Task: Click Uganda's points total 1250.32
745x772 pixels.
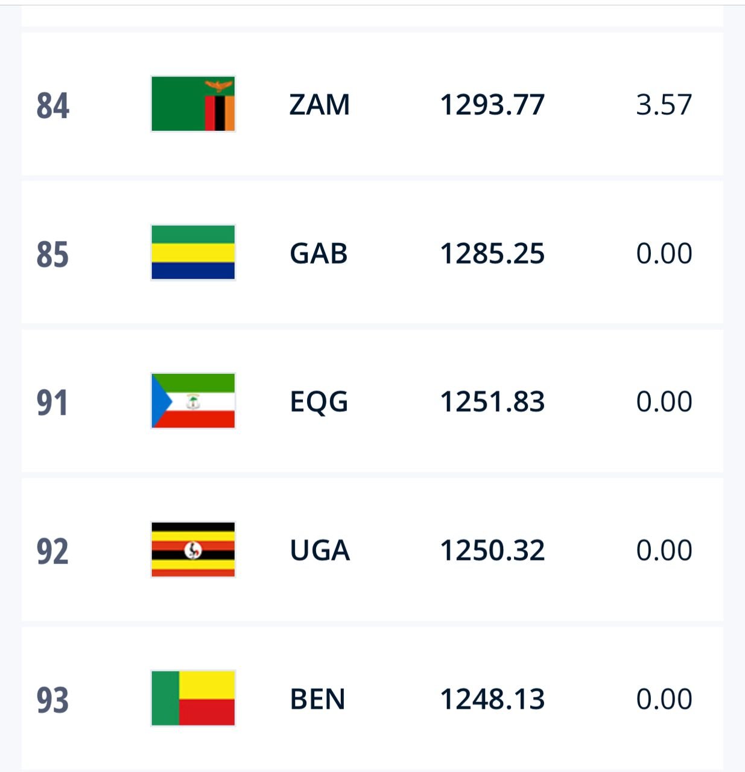Action: pos(492,550)
